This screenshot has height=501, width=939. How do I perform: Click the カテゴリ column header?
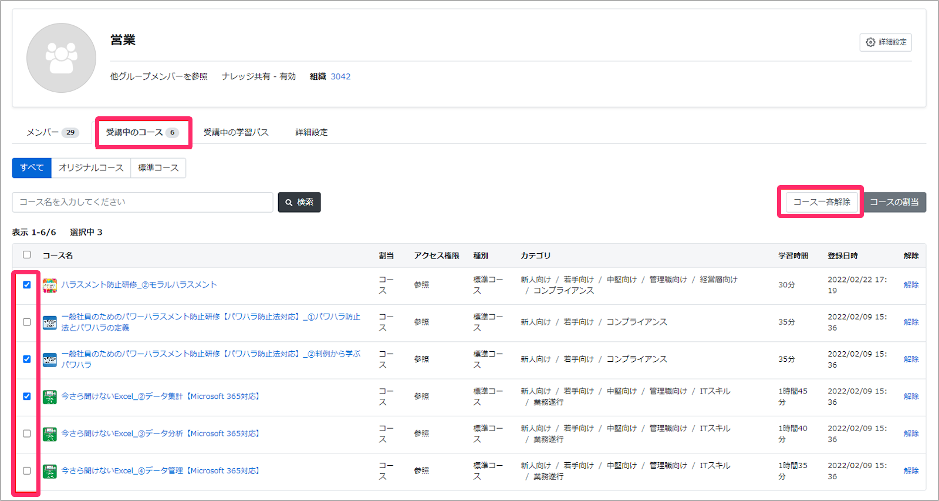click(535, 255)
